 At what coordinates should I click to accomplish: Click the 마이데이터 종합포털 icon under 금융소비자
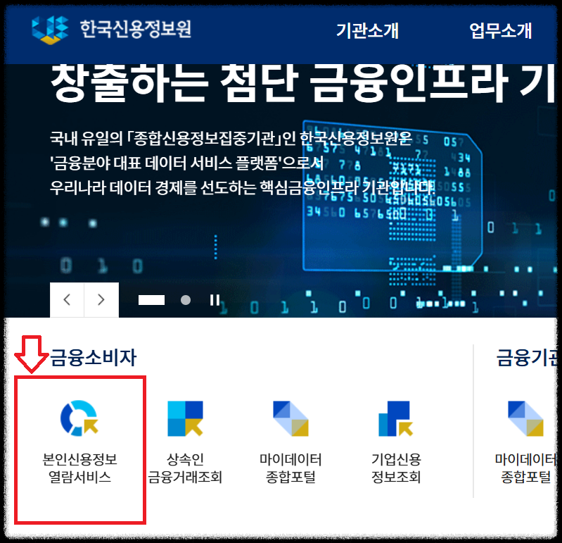pyautogui.click(x=290, y=418)
